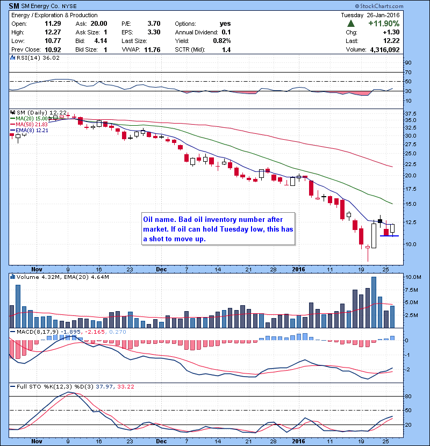Image resolution: width=430 pixels, height=446 pixels.
Task: Click the 7.5M volume axis label
Action: coord(412,290)
